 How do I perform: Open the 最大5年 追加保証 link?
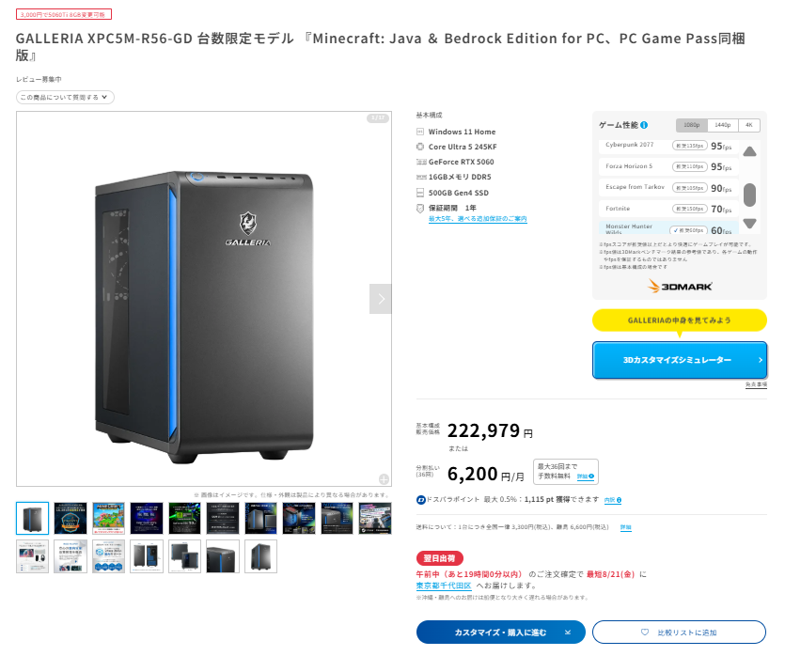tap(478, 219)
